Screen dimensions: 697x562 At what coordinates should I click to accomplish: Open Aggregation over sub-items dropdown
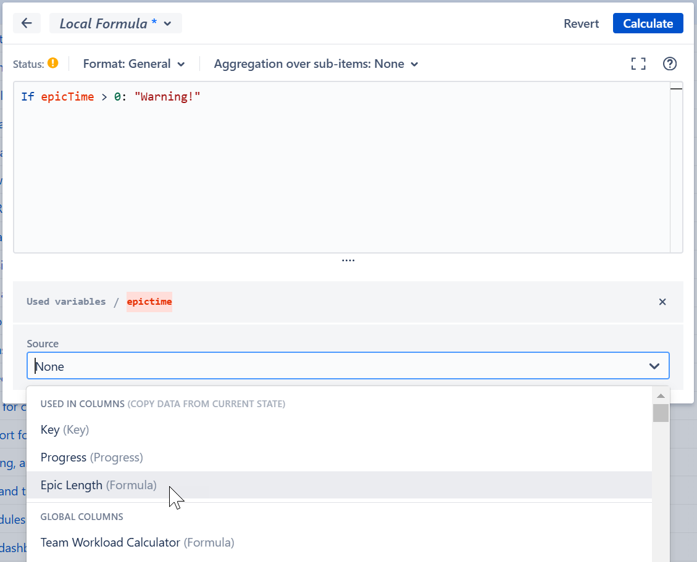[316, 64]
